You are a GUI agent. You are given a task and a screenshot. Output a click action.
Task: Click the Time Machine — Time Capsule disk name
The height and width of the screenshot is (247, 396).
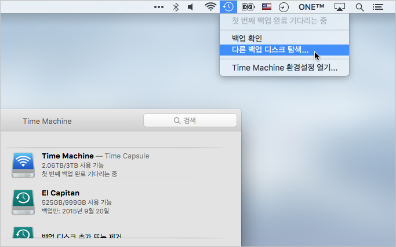pos(96,156)
